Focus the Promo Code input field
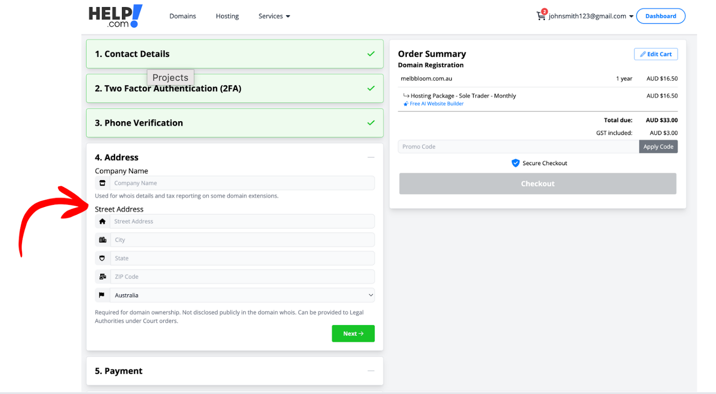716x394 pixels. [x=518, y=147]
